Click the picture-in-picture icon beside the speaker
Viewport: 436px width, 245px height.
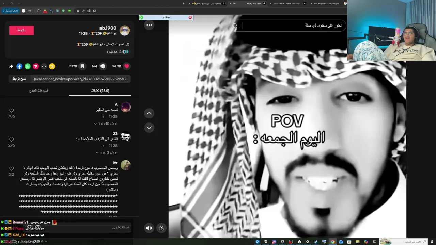(x=161, y=228)
